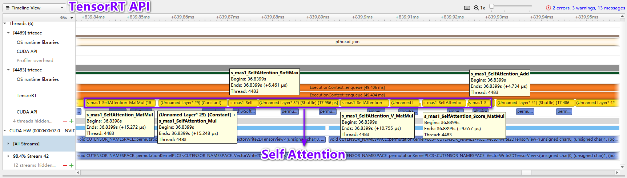
Task: Select (Unnamed Layer* 32) [Shuffle] block
Action: (298, 103)
